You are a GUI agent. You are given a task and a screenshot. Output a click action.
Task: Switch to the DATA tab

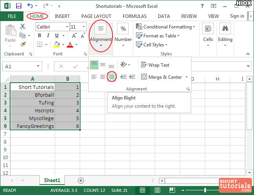pos(164,16)
